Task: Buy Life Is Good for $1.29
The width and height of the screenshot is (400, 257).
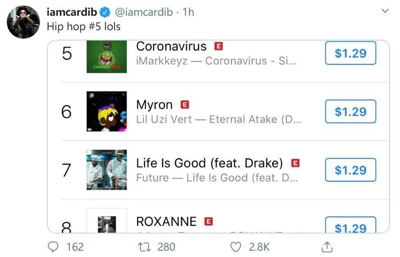Action: pos(350,170)
